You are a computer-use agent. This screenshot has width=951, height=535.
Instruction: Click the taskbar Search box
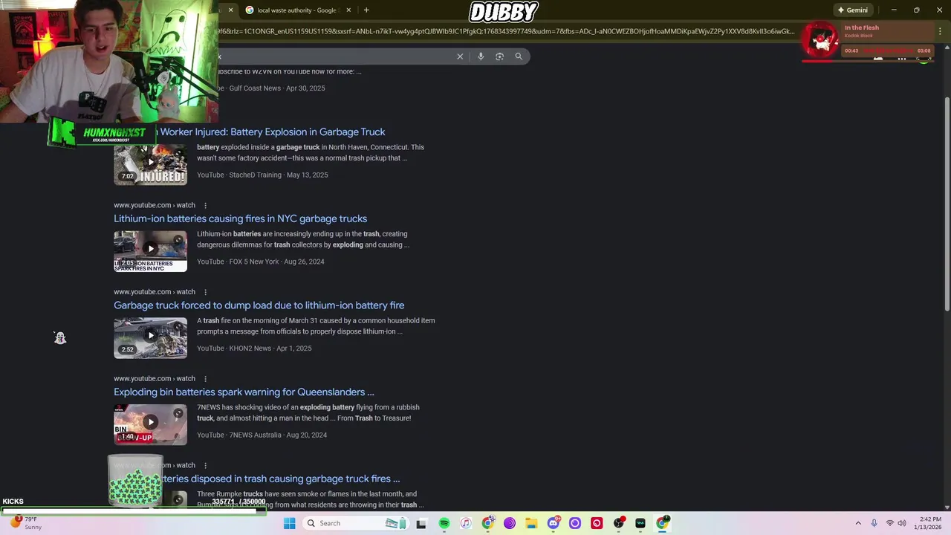357,523
